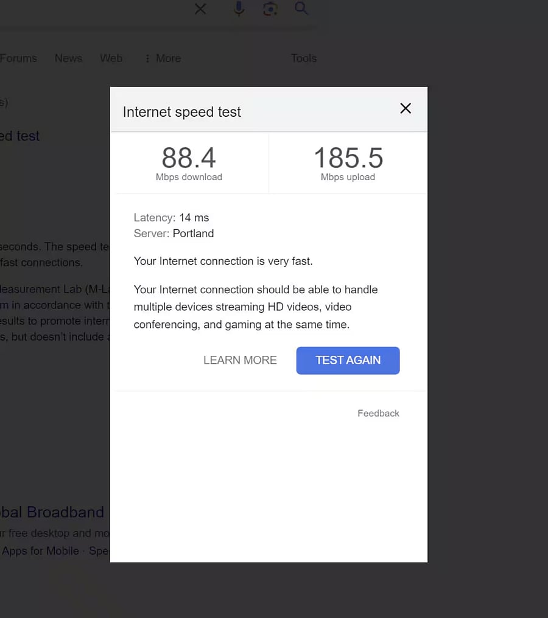Image resolution: width=548 pixels, height=618 pixels.
Task: Expand the More search filters menu
Action: point(163,58)
